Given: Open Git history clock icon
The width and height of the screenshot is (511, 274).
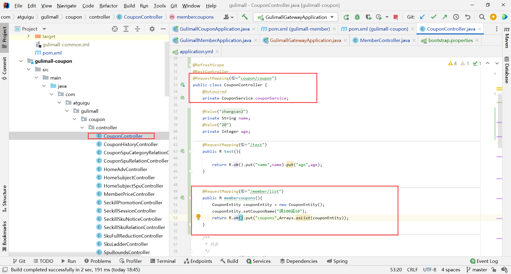Looking at the screenshot, I should (456, 17).
